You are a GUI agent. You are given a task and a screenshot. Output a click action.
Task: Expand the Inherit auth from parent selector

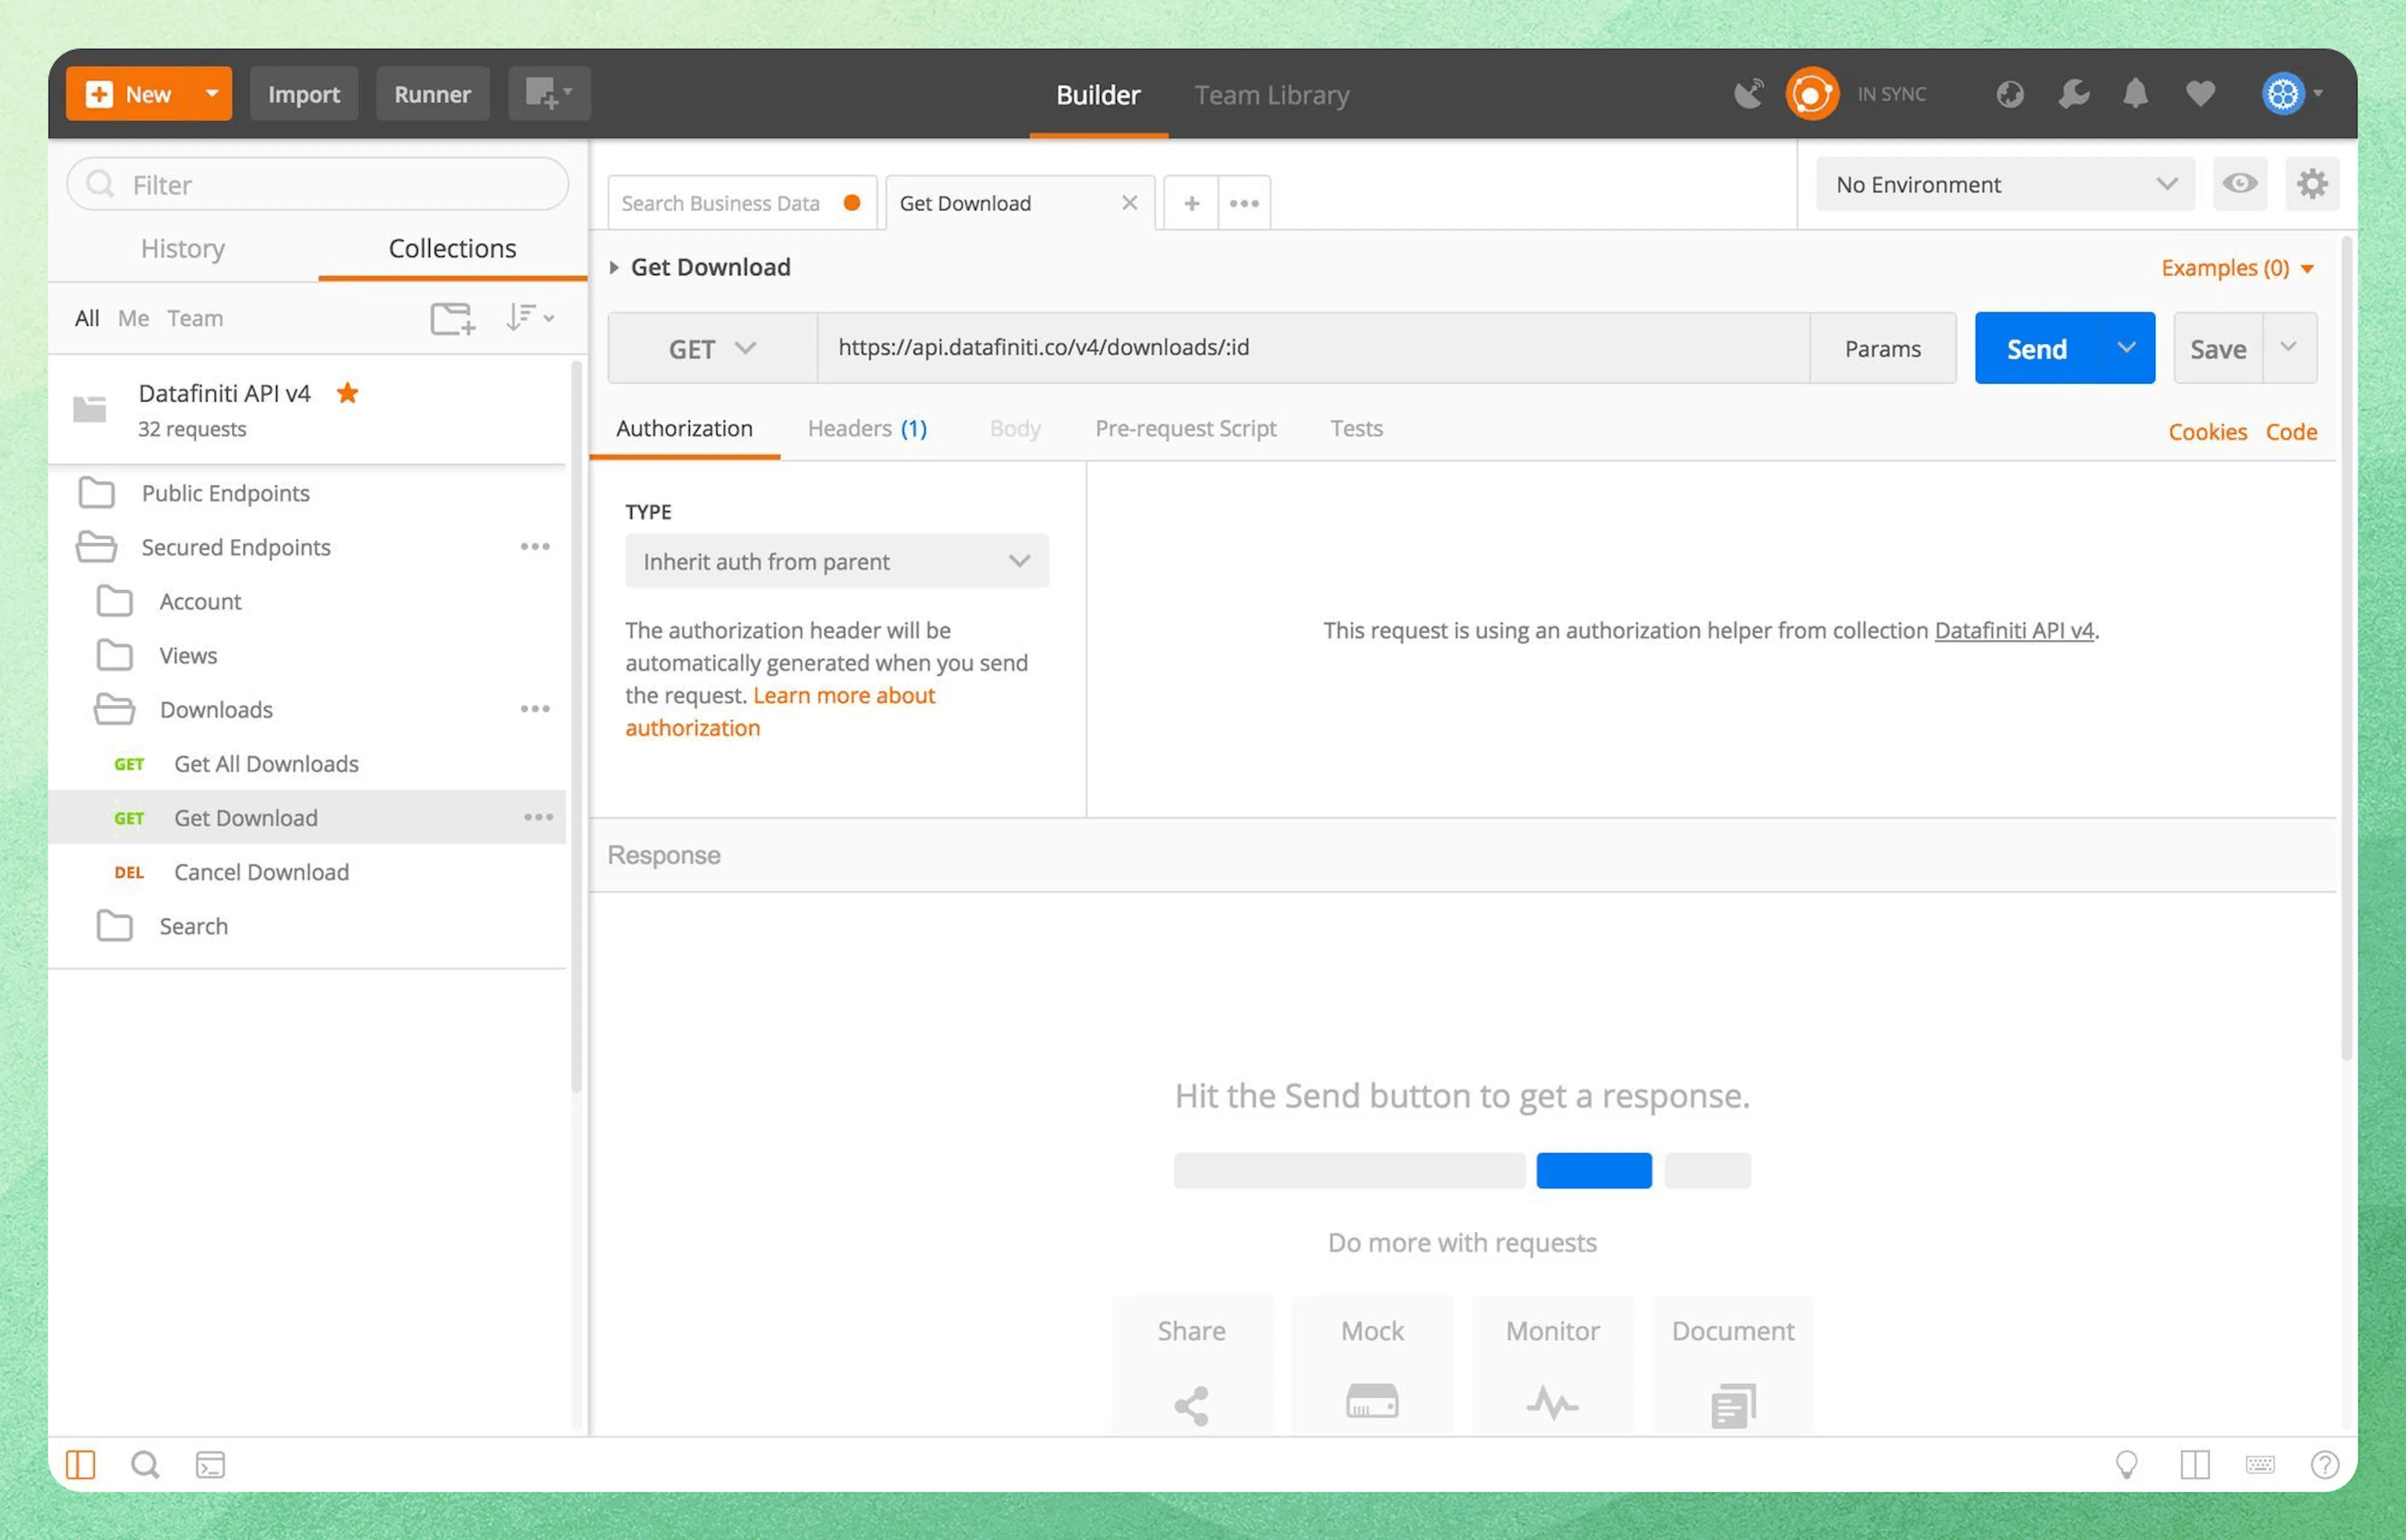836,561
